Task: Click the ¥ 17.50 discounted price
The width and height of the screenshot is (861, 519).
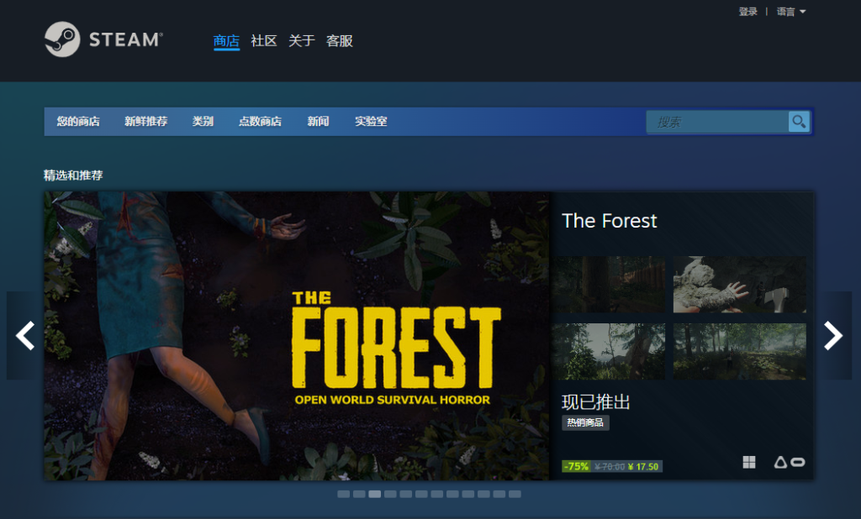Action: tap(643, 467)
